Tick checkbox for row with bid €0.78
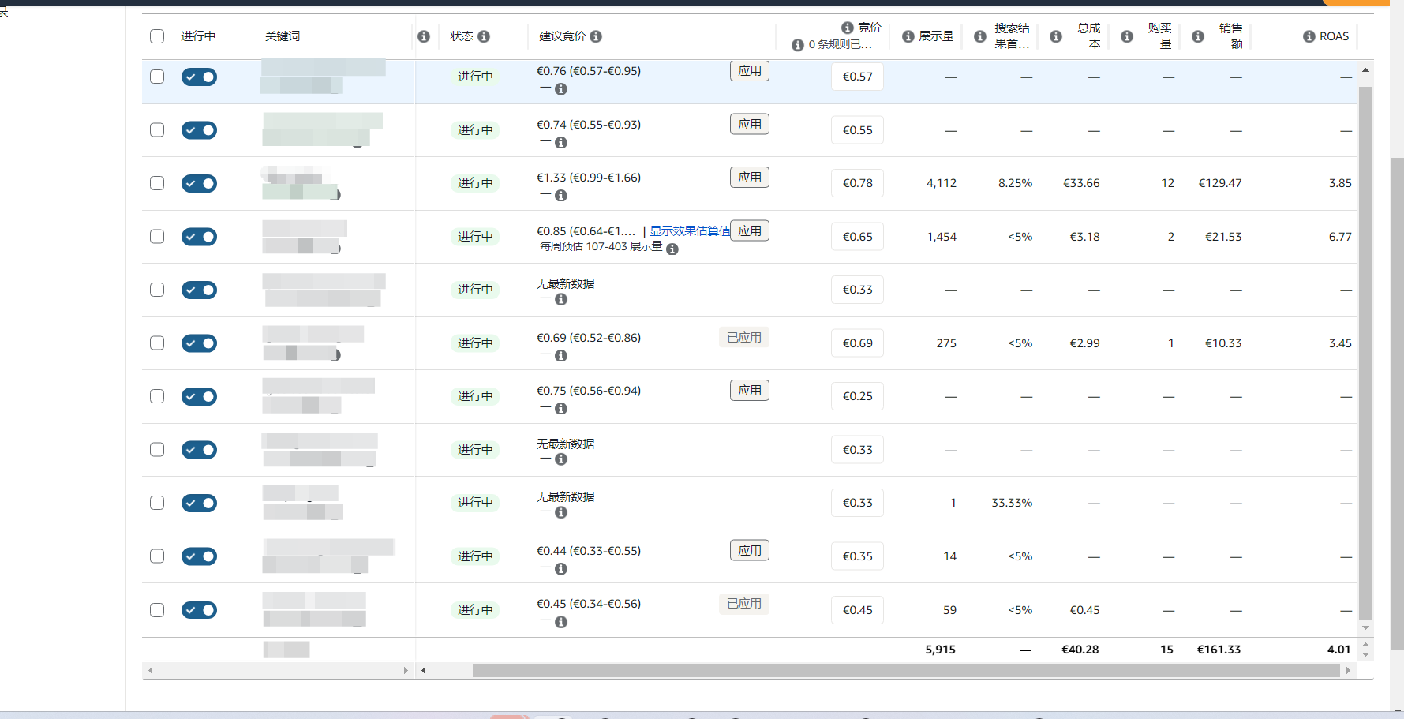The image size is (1404, 719). 157,183
